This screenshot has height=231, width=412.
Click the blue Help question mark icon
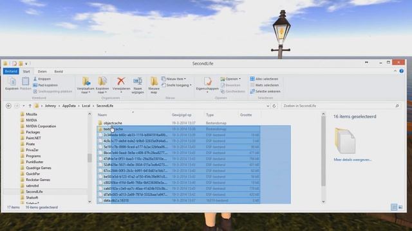click(401, 71)
